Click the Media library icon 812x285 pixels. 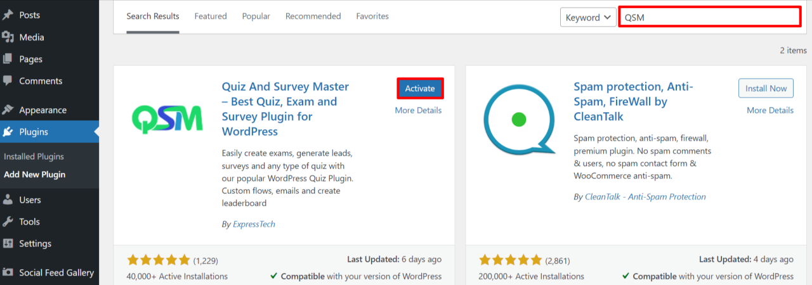tap(8, 37)
